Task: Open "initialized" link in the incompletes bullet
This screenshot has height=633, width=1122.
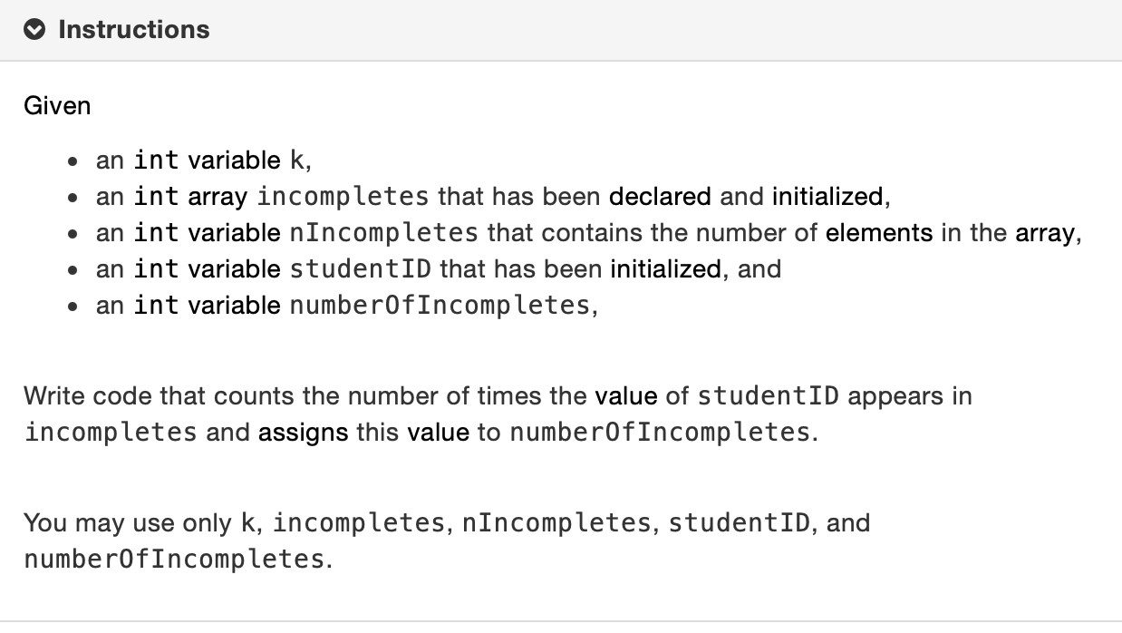Action: point(827,196)
